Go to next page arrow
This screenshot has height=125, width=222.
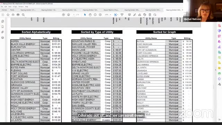[69, 15]
